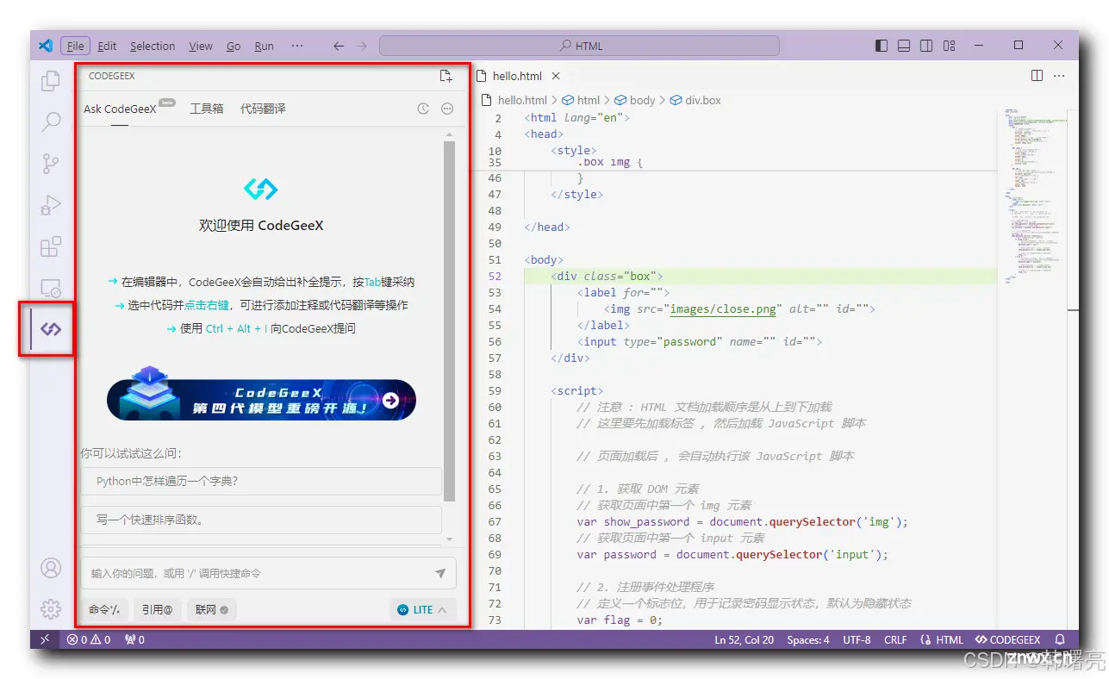This screenshot has width=1109, height=679.
Task: Expand the body breadcrumb segment
Action: point(635,100)
